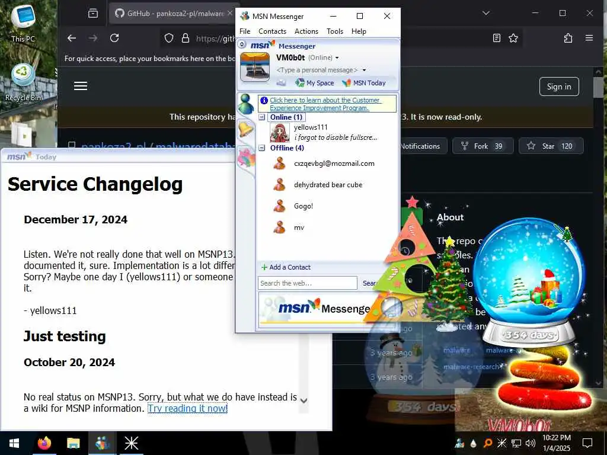
Task: Click the offline buddy icon beside Gogo!
Action: tap(280, 206)
